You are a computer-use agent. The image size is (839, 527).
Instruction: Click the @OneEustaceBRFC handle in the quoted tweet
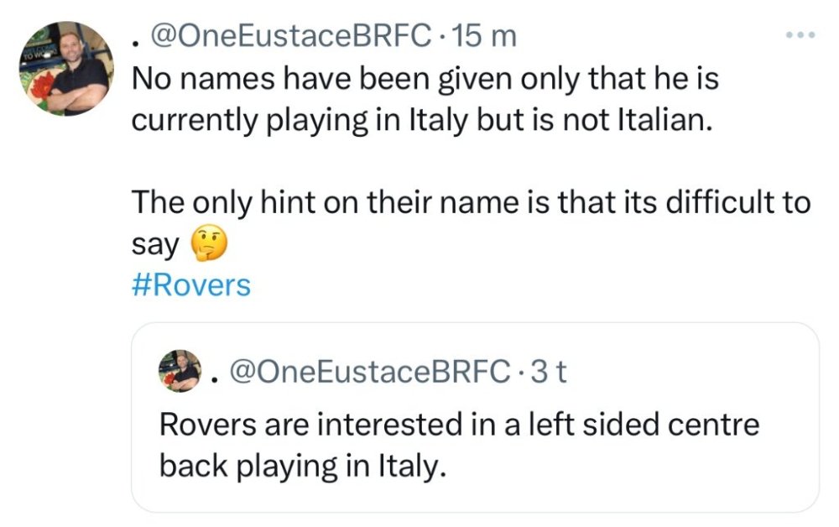(367, 371)
